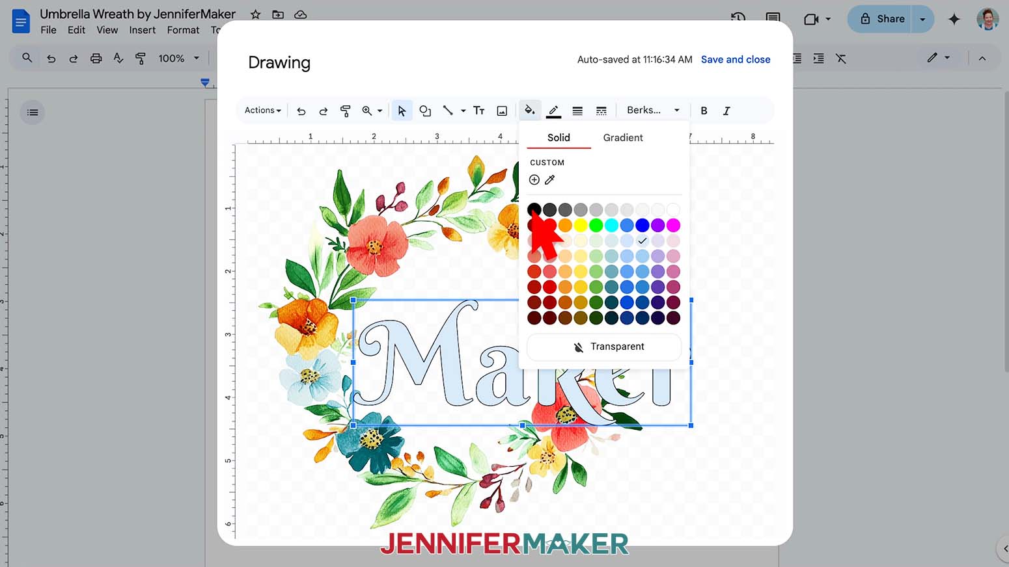Viewport: 1009px width, 567px height.
Task: Move the document to a folder
Action: 278,14
